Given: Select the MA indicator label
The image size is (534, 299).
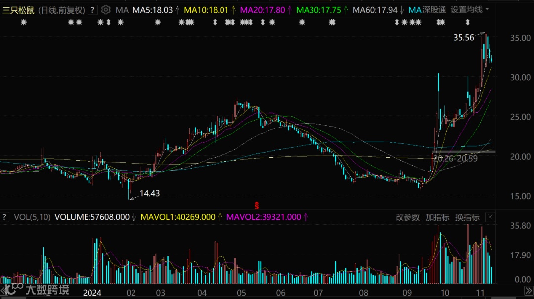Looking at the screenshot, I should click(122, 10).
